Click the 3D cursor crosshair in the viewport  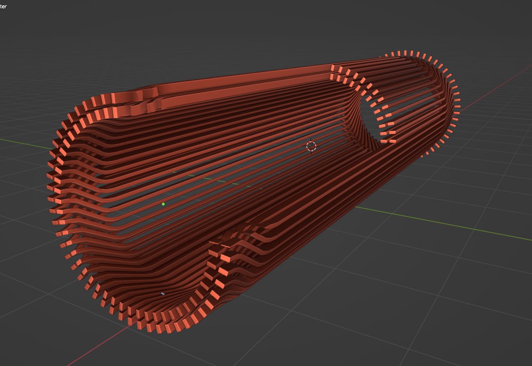coord(311,146)
